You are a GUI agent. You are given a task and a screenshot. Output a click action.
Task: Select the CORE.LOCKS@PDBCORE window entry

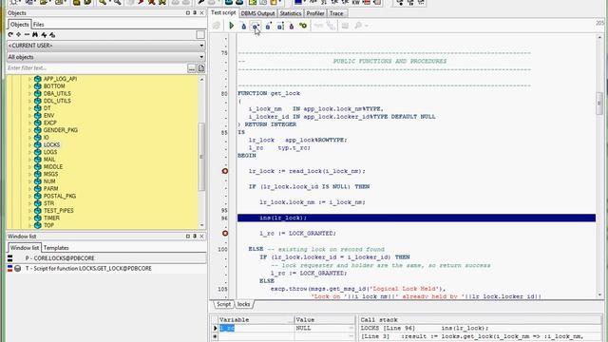[x=106, y=258]
